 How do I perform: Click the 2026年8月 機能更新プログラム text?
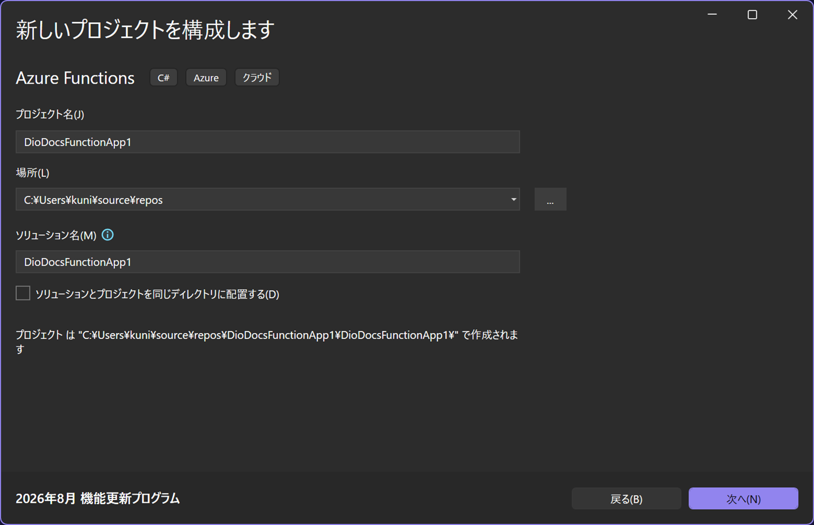click(98, 498)
